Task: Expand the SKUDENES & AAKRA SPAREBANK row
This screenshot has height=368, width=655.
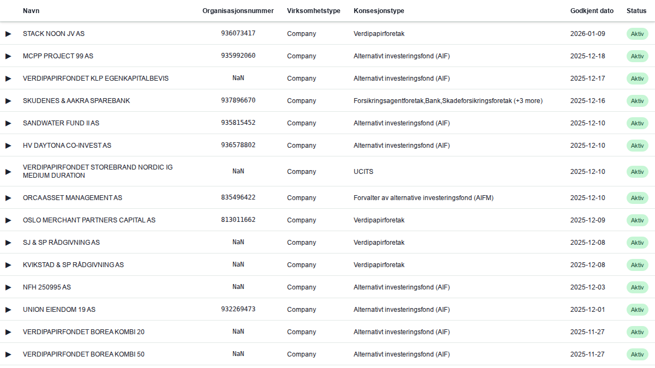Action: [8, 101]
